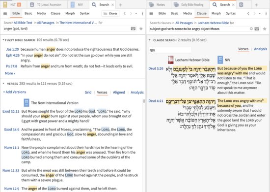Open left panel kebab options menu
Screen dimensions: 270x192
[x=142, y=13]
